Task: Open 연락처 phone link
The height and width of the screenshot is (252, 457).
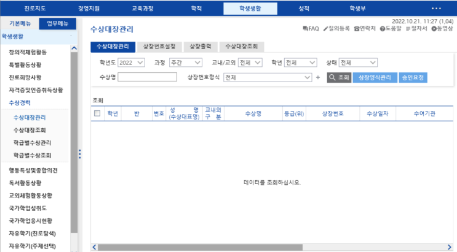Action: coord(365,28)
